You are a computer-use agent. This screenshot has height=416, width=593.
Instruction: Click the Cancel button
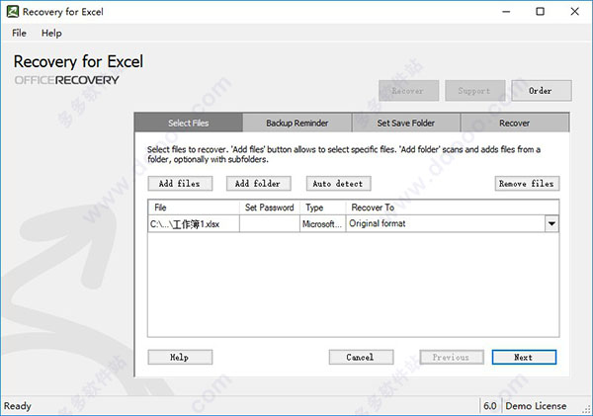(x=361, y=358)
